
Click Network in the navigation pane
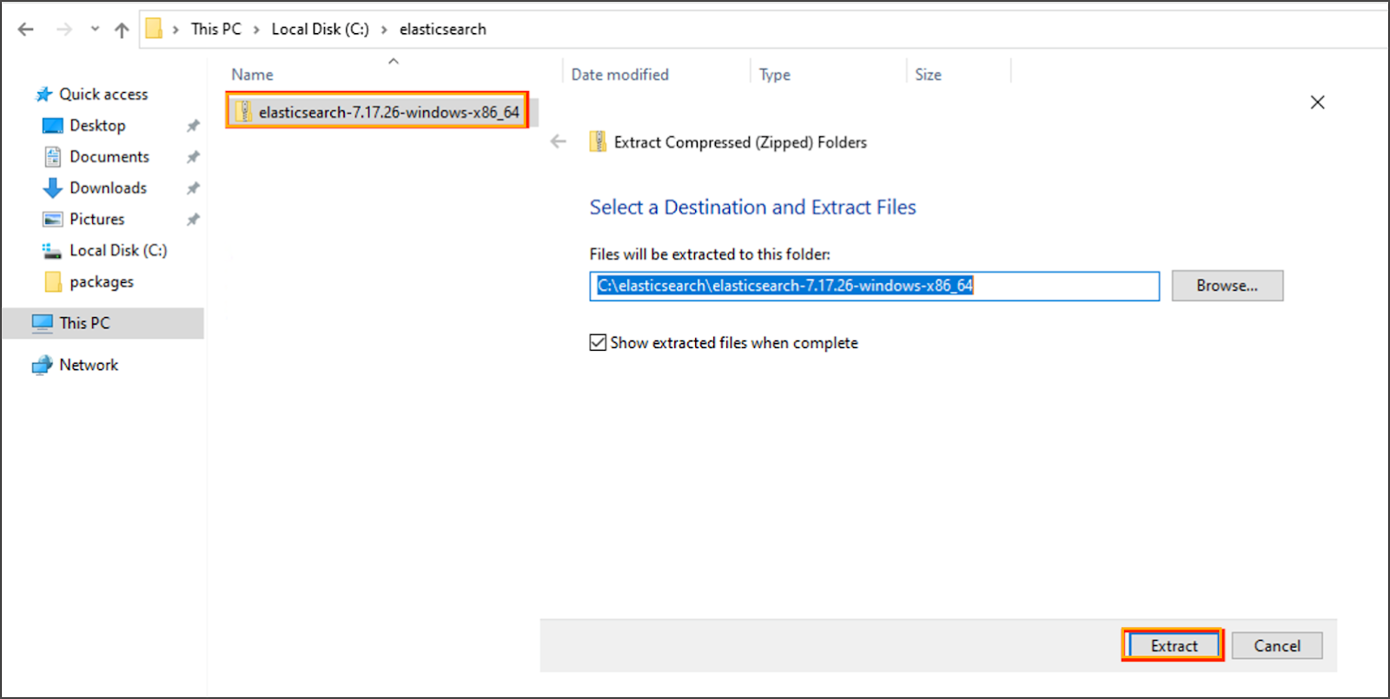[x=88, y=365]
